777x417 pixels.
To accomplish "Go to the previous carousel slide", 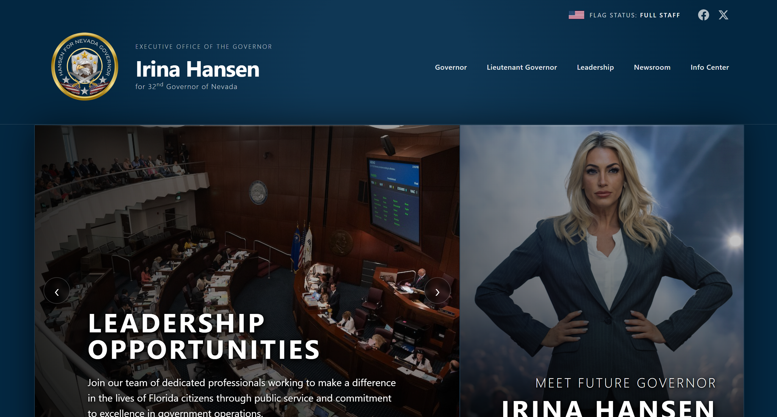I will coord(57,291).
